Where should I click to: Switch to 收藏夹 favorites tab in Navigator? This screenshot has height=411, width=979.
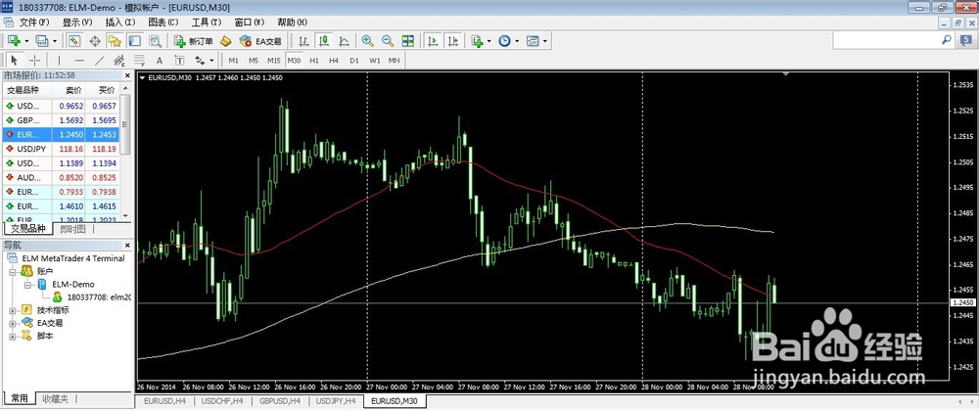pos(56,398)
